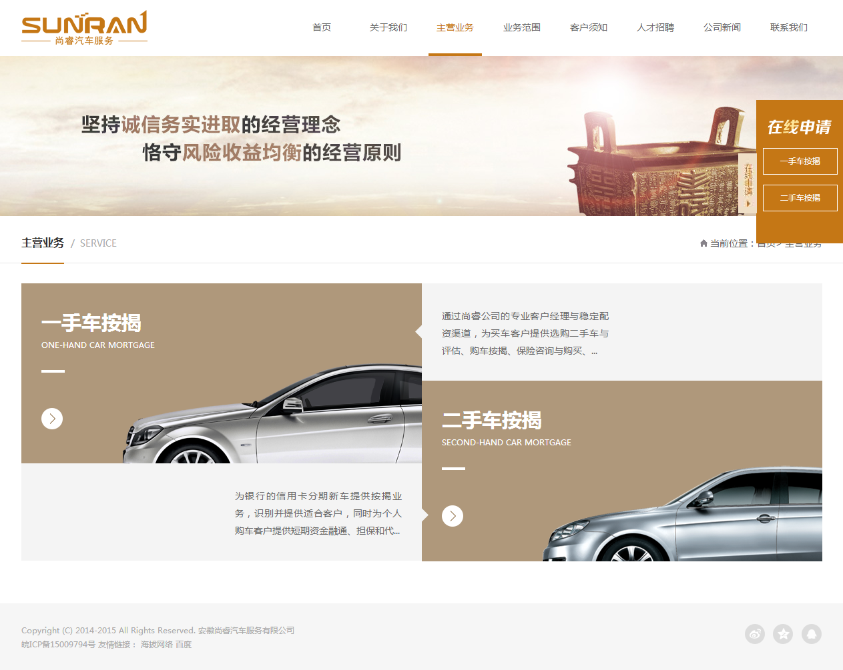Screen dimensions: 843x670
Task: Go to 关于我们 in the navigation bar
Action: tap(388, 27)
